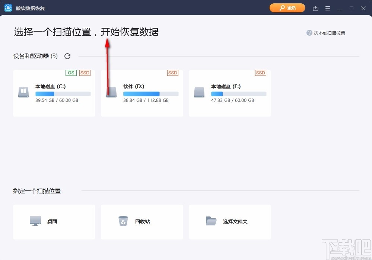This screenshot has height=260, width=372.
Task: Refresh the devices and drives list
Action: pyautogui.click(x=67, y=56)
